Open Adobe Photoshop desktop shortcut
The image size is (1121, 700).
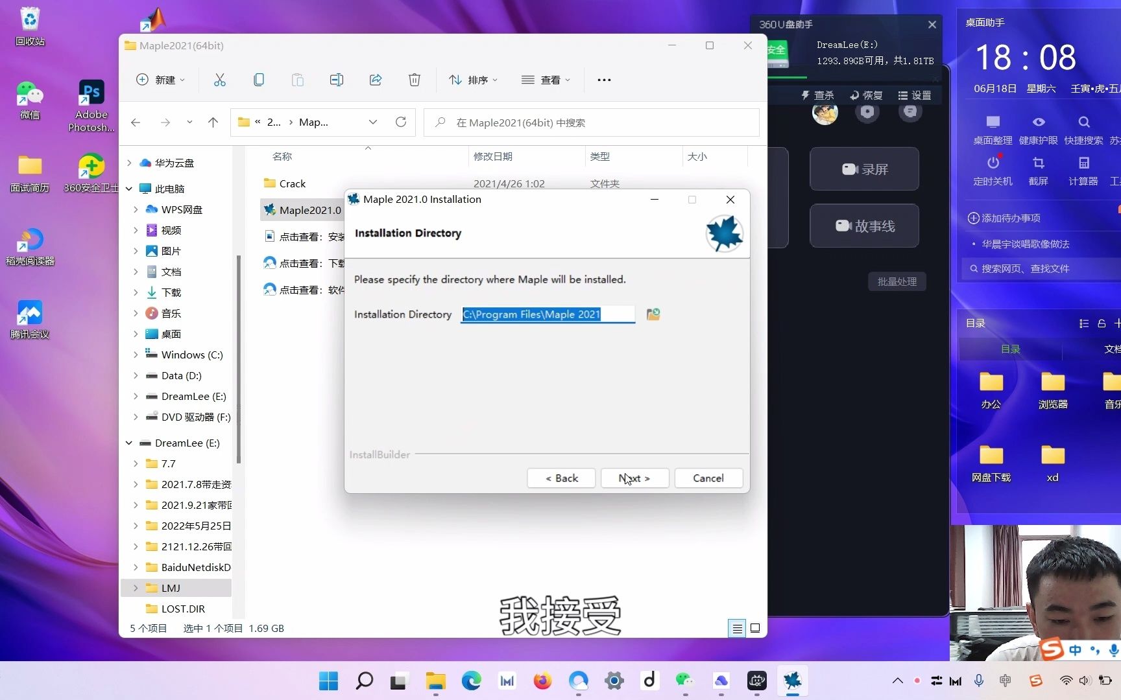tap(91, 106)
